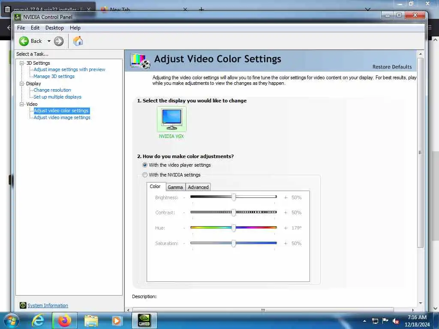Switch to the Advanced tab
Viewport: 439px width, 329px height.
pyautogui.click(x=198, y=187)
